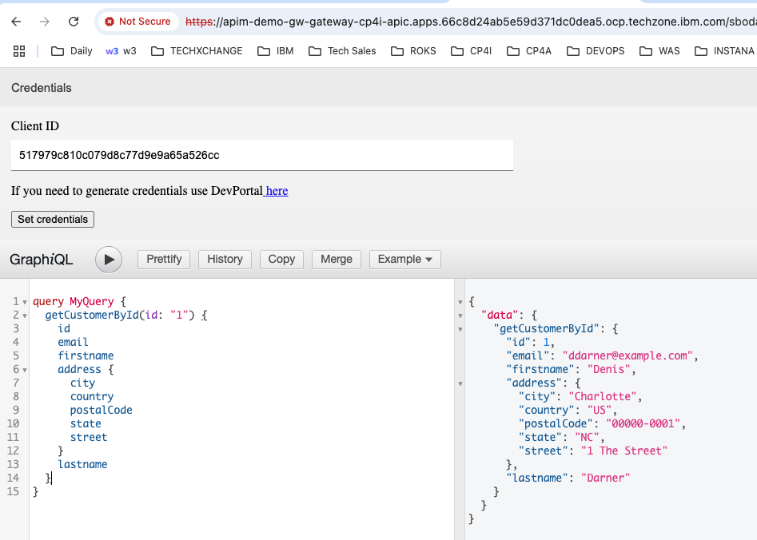Open the w3 bookmark

coord(121,51)
